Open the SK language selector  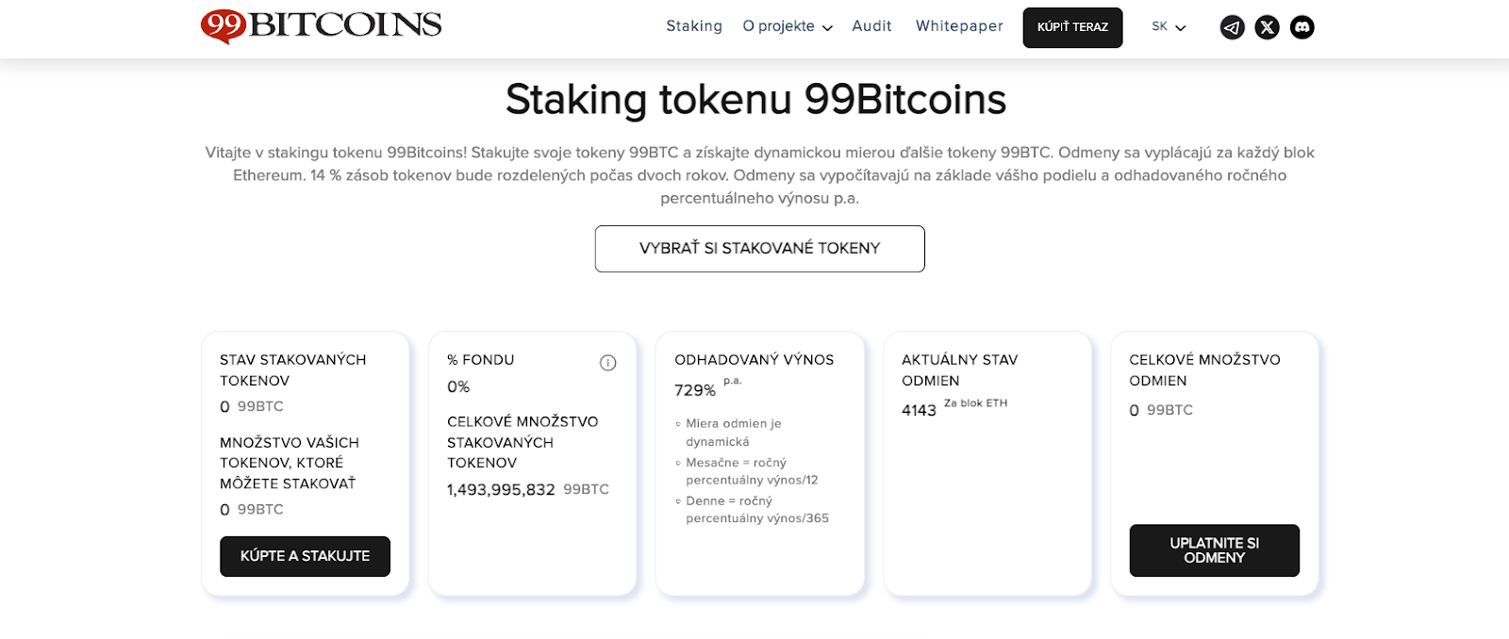coord(1169,27)
